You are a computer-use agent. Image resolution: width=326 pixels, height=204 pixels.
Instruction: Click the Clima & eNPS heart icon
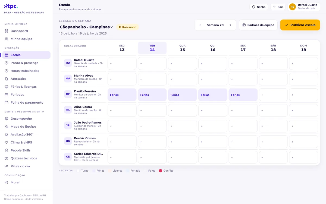pos(7,143)
